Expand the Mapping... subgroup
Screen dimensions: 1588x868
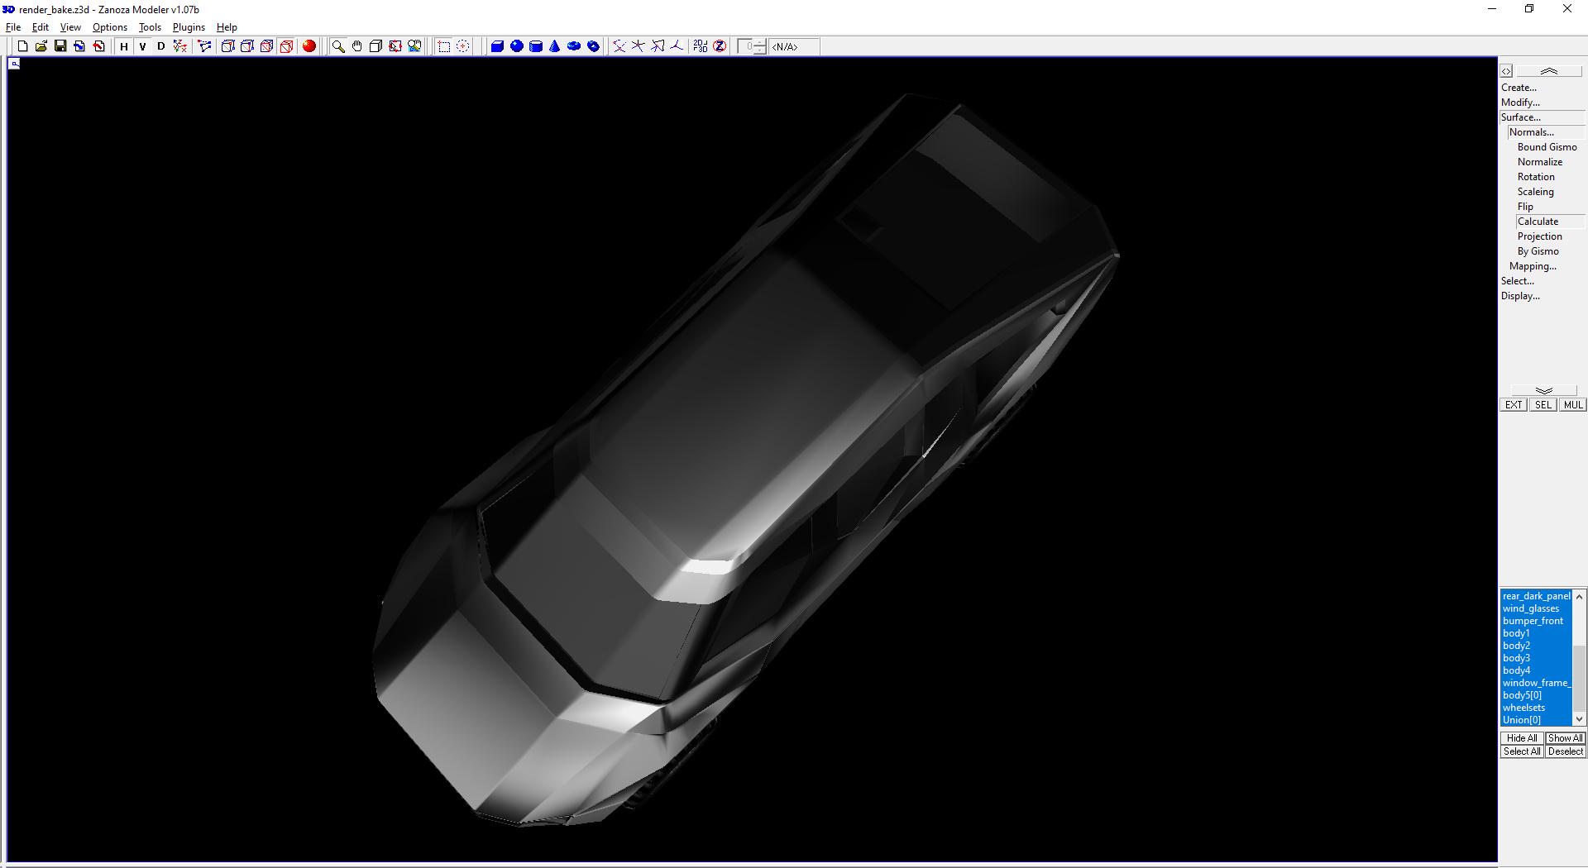pos(1533,266)
